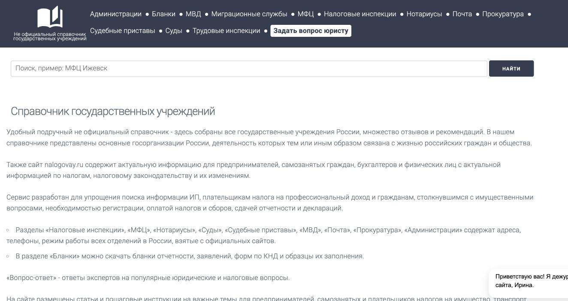Screen dimensions: 568x301
Task: Click the paragraph starting with Удобный подручный
Action: (269, 137)
